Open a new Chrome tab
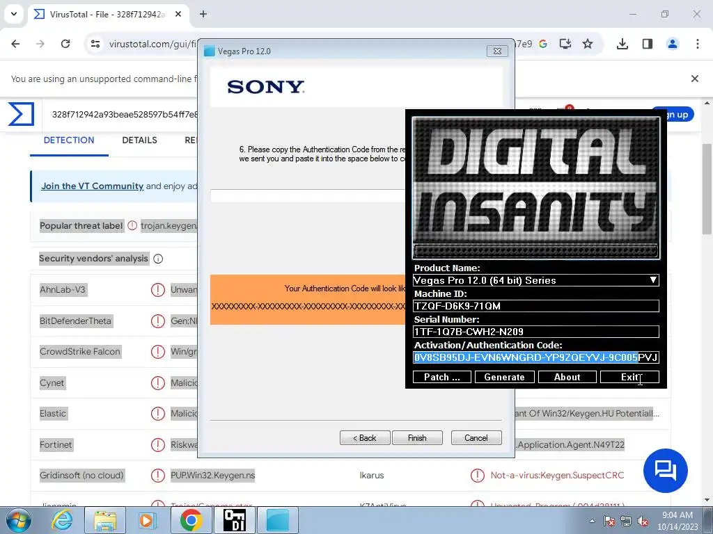This screenshot has height=534, width=713. (203, 14)
